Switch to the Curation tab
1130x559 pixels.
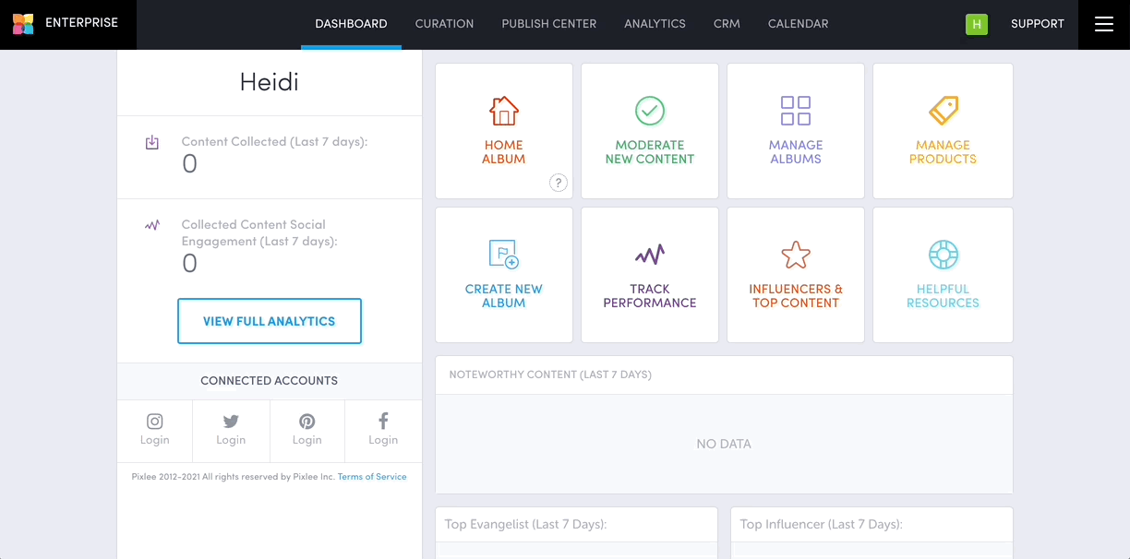click(444, 24)
